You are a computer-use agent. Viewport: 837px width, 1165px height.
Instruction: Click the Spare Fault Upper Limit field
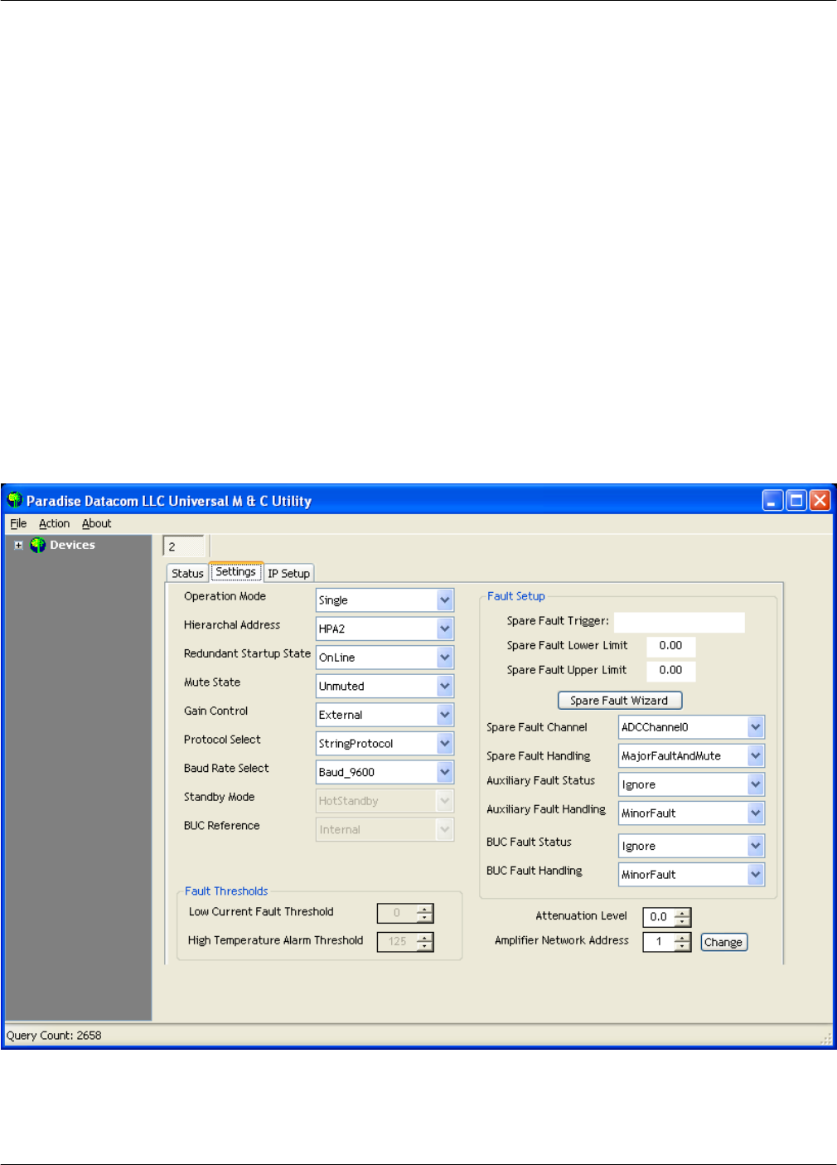click(670, 671)
